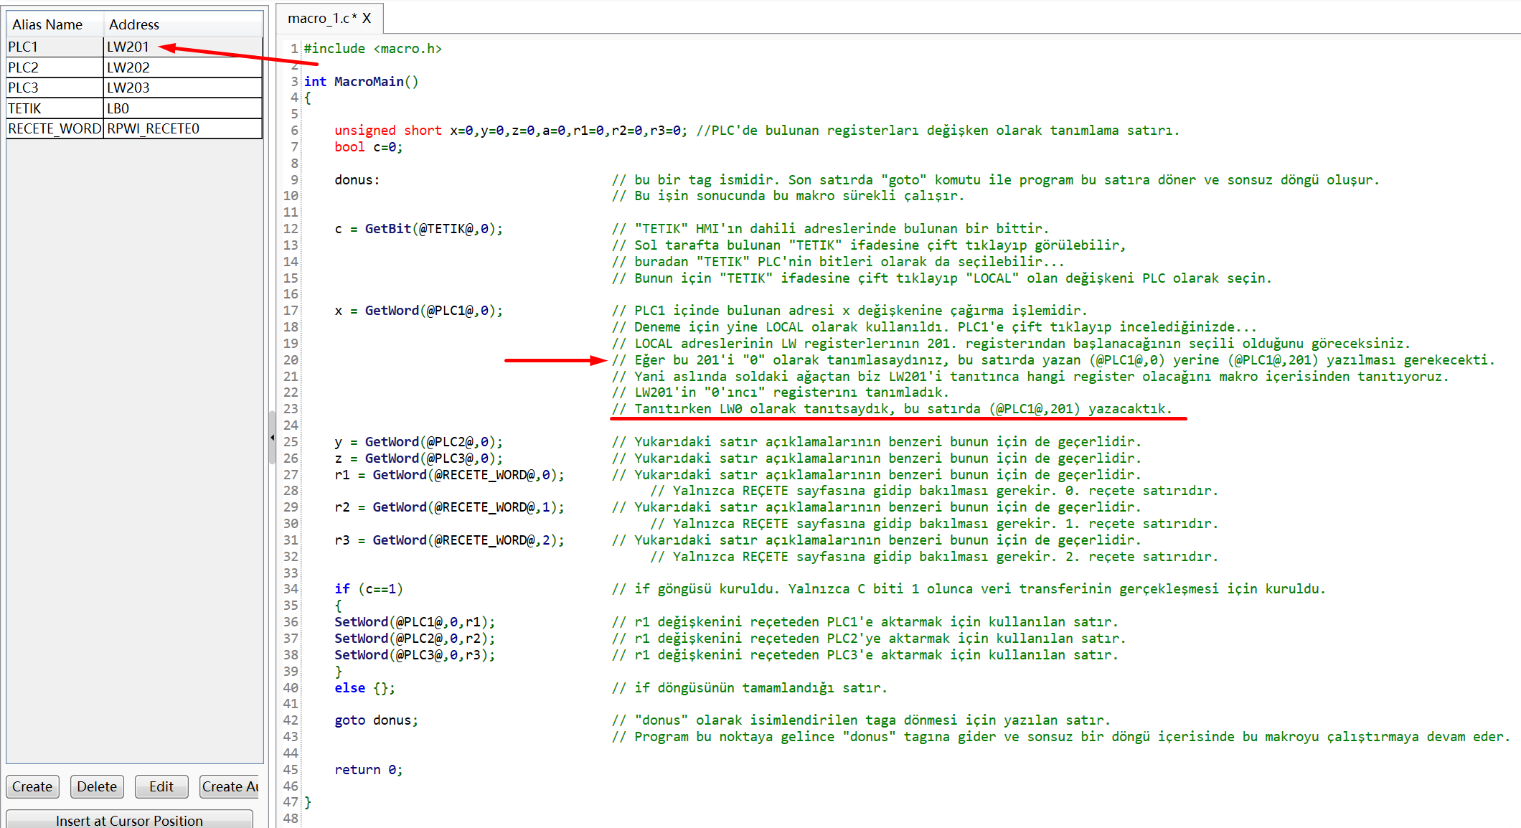Click the Edit alias button

(x=161, y=786)
